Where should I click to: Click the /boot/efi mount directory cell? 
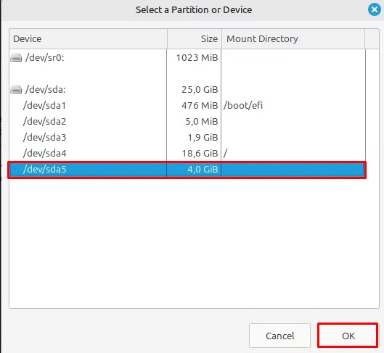click(243, 105)
